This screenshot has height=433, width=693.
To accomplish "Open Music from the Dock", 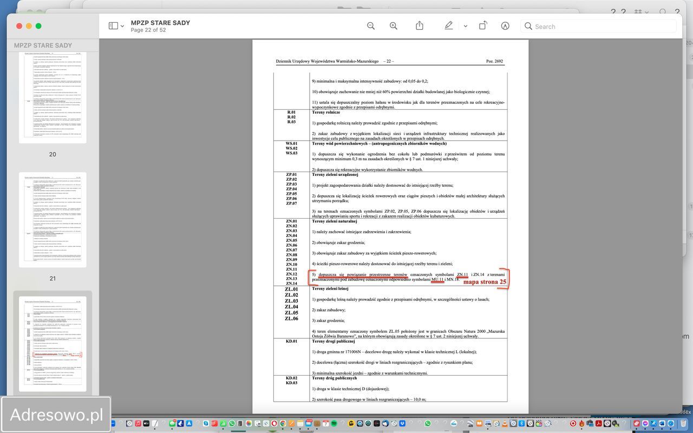I will [x=138, y=423].
